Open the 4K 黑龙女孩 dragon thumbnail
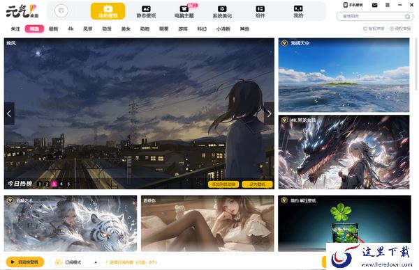 pyautogui.click(x=344, y=152)
